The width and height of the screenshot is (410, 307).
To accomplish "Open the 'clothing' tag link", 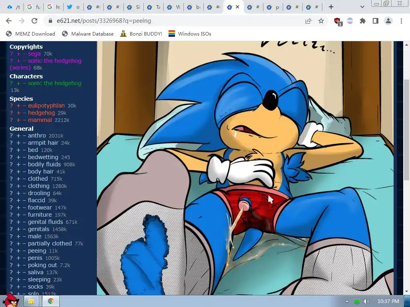I will (39, 186).
